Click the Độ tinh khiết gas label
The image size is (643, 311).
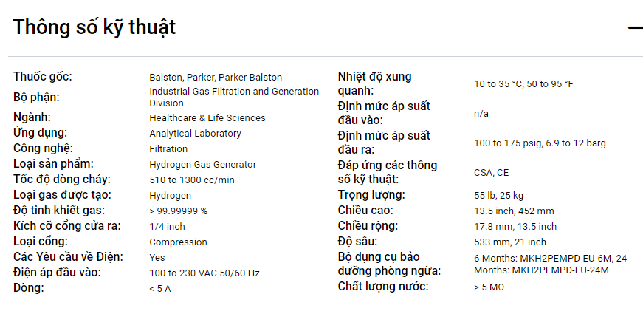click(x=59, y=211)
